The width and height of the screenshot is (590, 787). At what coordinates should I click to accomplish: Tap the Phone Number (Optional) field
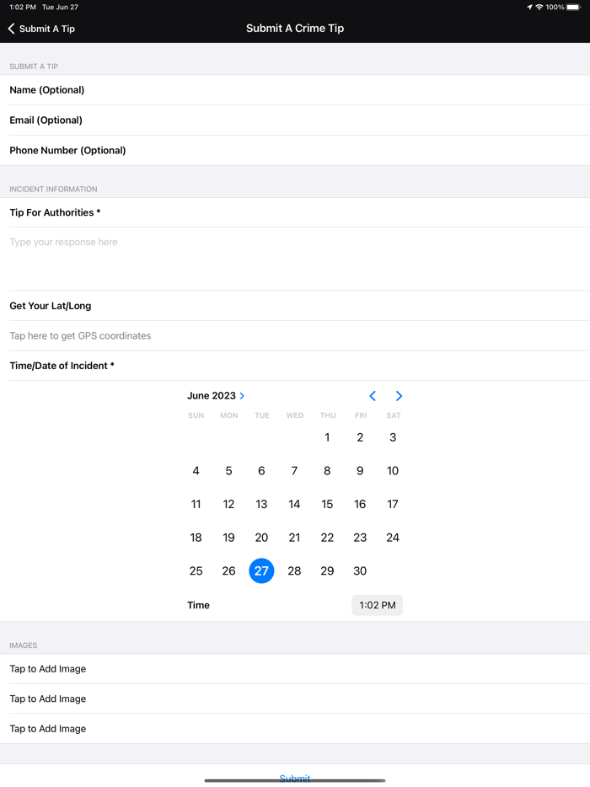tap(295, 151)
